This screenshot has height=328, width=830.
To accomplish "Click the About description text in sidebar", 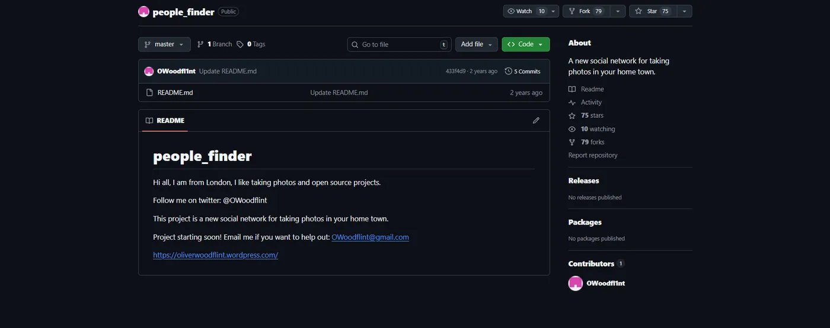I will [619, 66].
